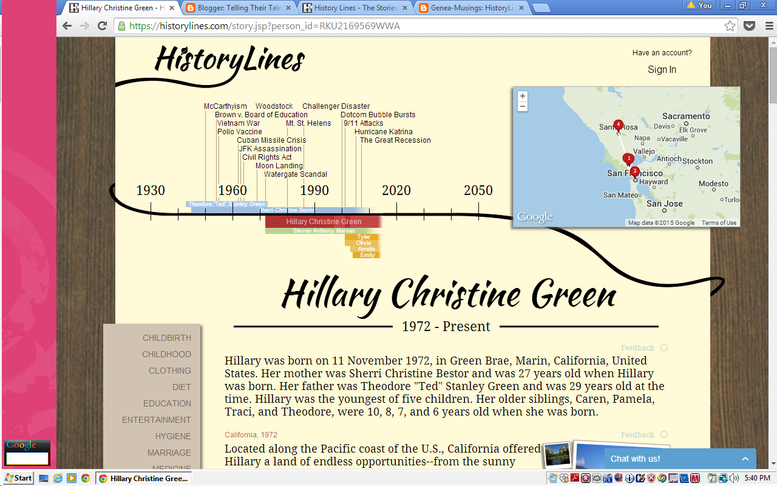Select the Amelia timeline bar
Screen dimensions: 777x486
click(365, 249)
